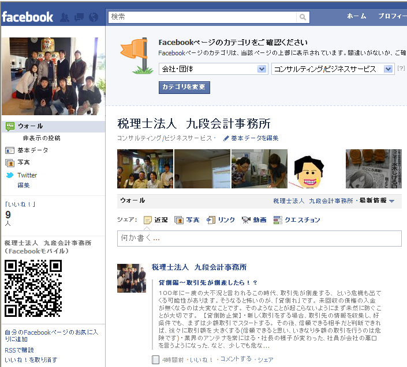Open notifications globe icon
This screenshot has height=367, width=407.
coord(94,17)
